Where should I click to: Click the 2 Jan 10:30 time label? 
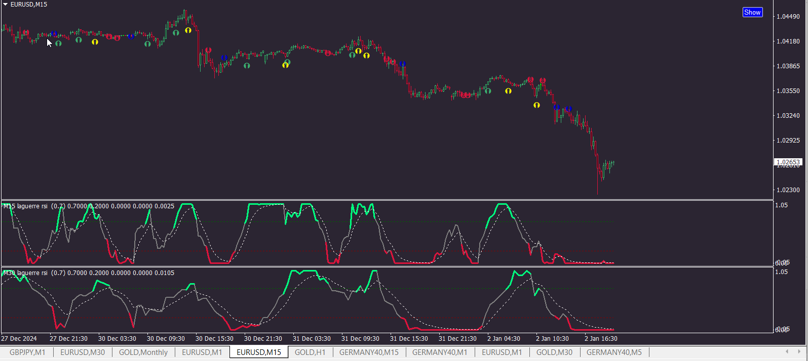[x=552, y=339]
